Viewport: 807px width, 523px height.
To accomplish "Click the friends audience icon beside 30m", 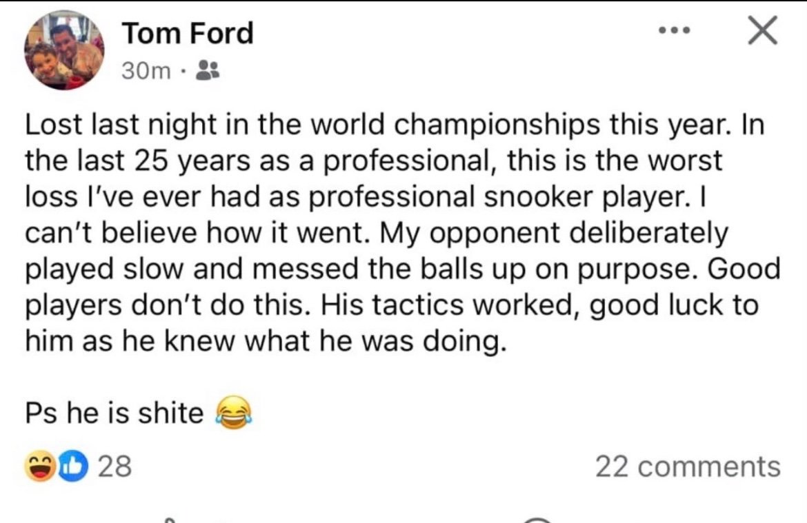I will (x=208, y=70).
